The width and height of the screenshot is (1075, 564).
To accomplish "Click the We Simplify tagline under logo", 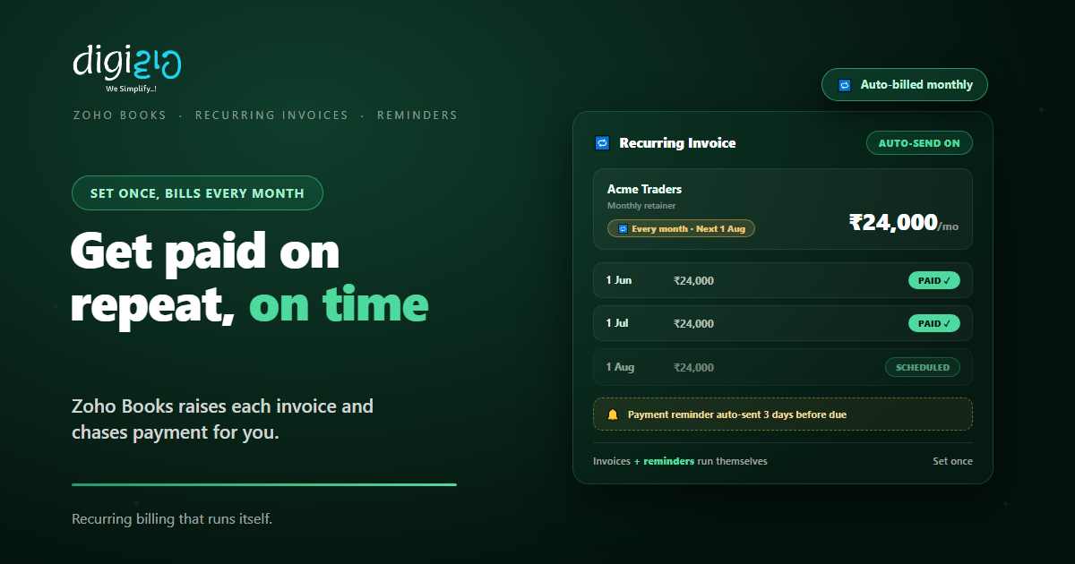I will [132, 89].
